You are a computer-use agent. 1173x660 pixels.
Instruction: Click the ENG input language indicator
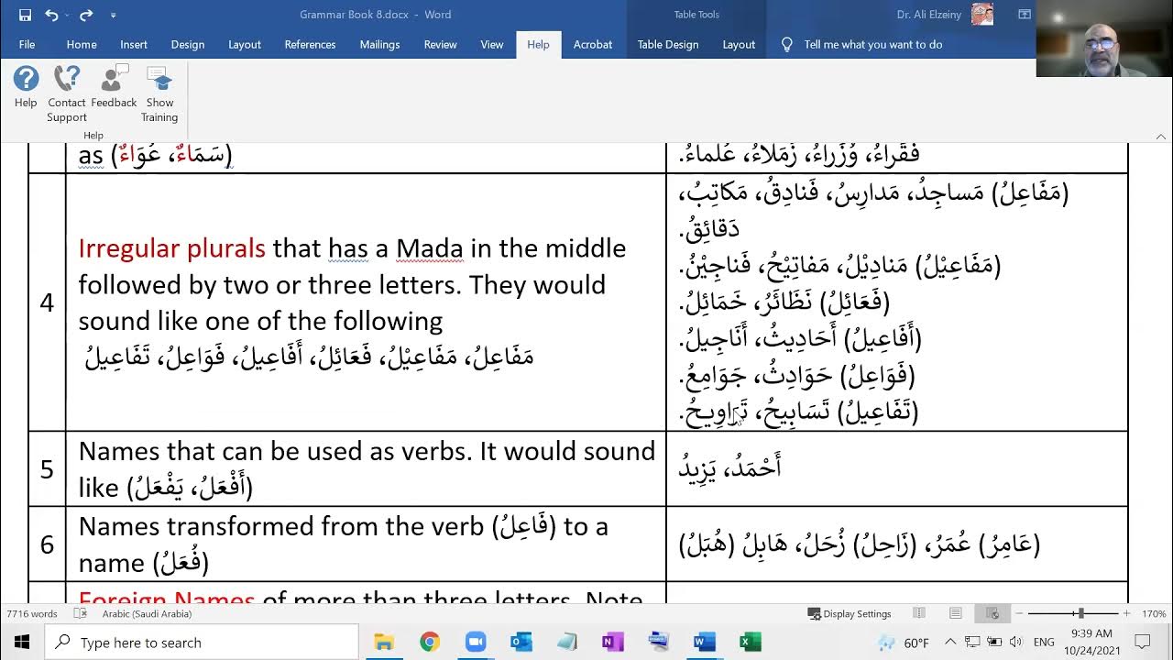click(x=1043, y=643)
